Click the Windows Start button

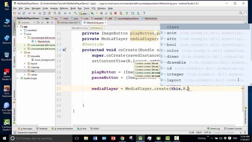coord(4,138)
